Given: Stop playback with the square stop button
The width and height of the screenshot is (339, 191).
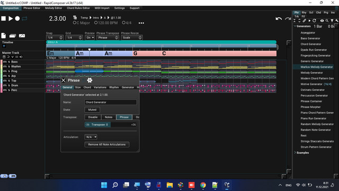Looking at the screenshot, I should tap(4, 19).
